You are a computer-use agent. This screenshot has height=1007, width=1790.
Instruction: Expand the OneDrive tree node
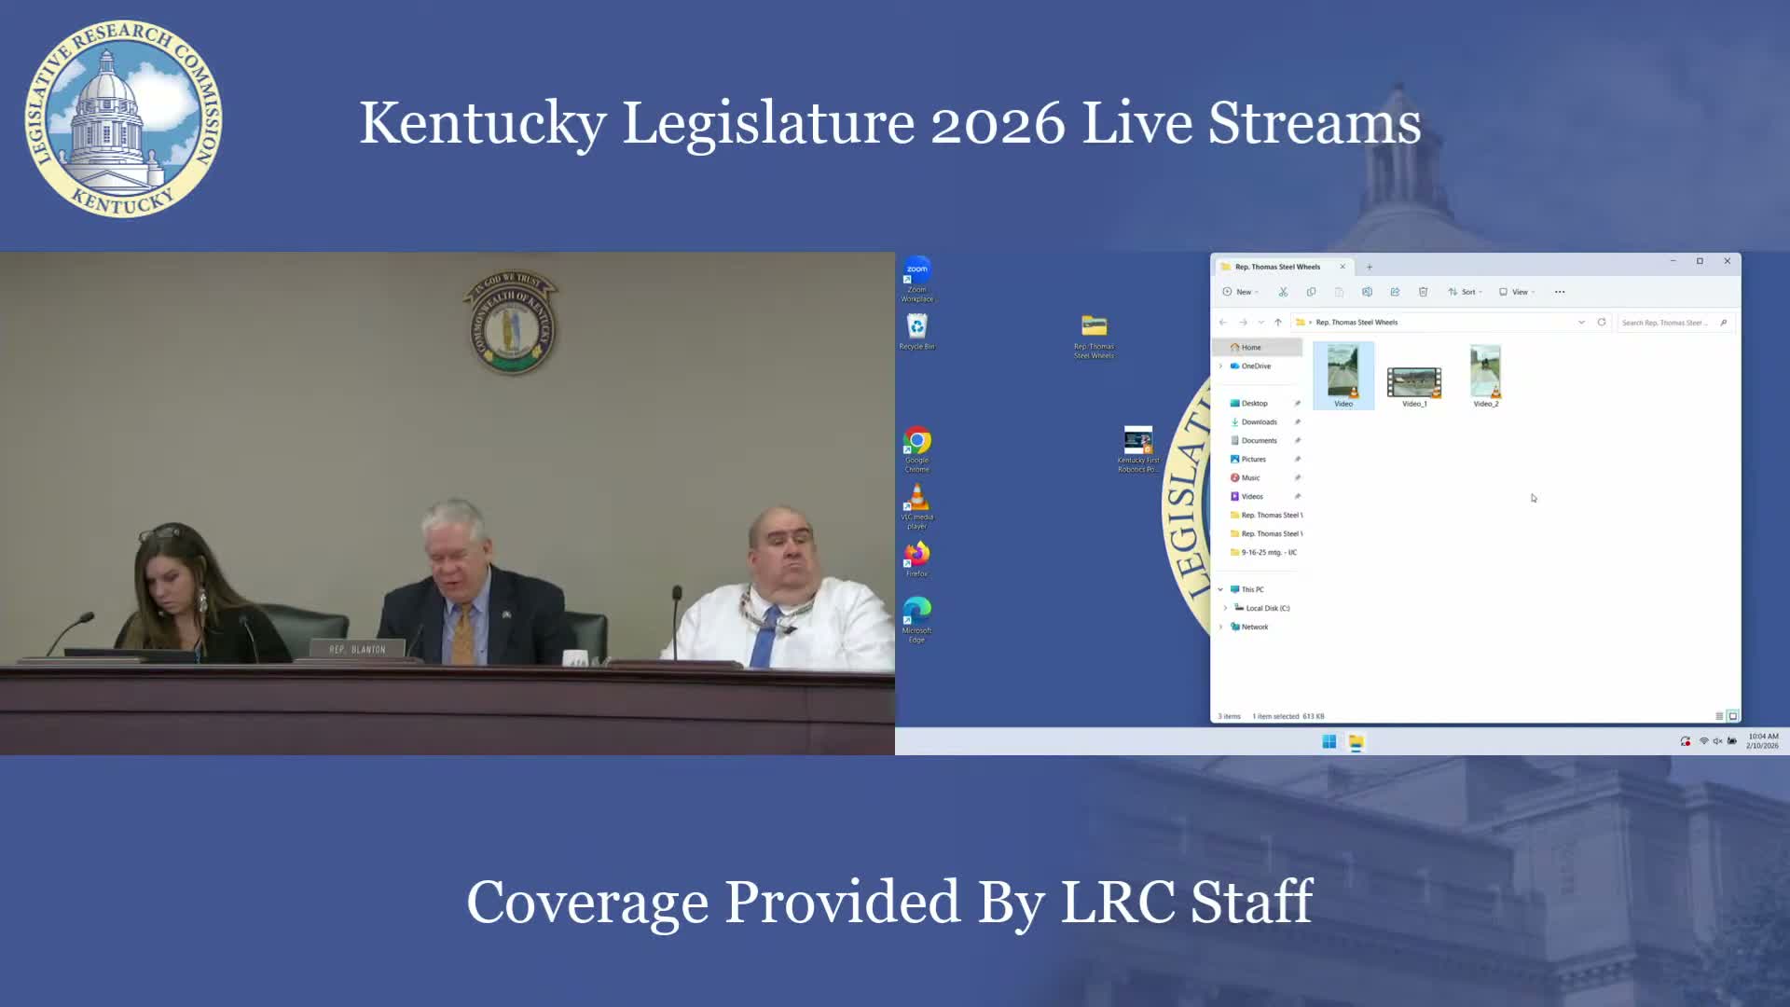click(x=1220, y=366)
